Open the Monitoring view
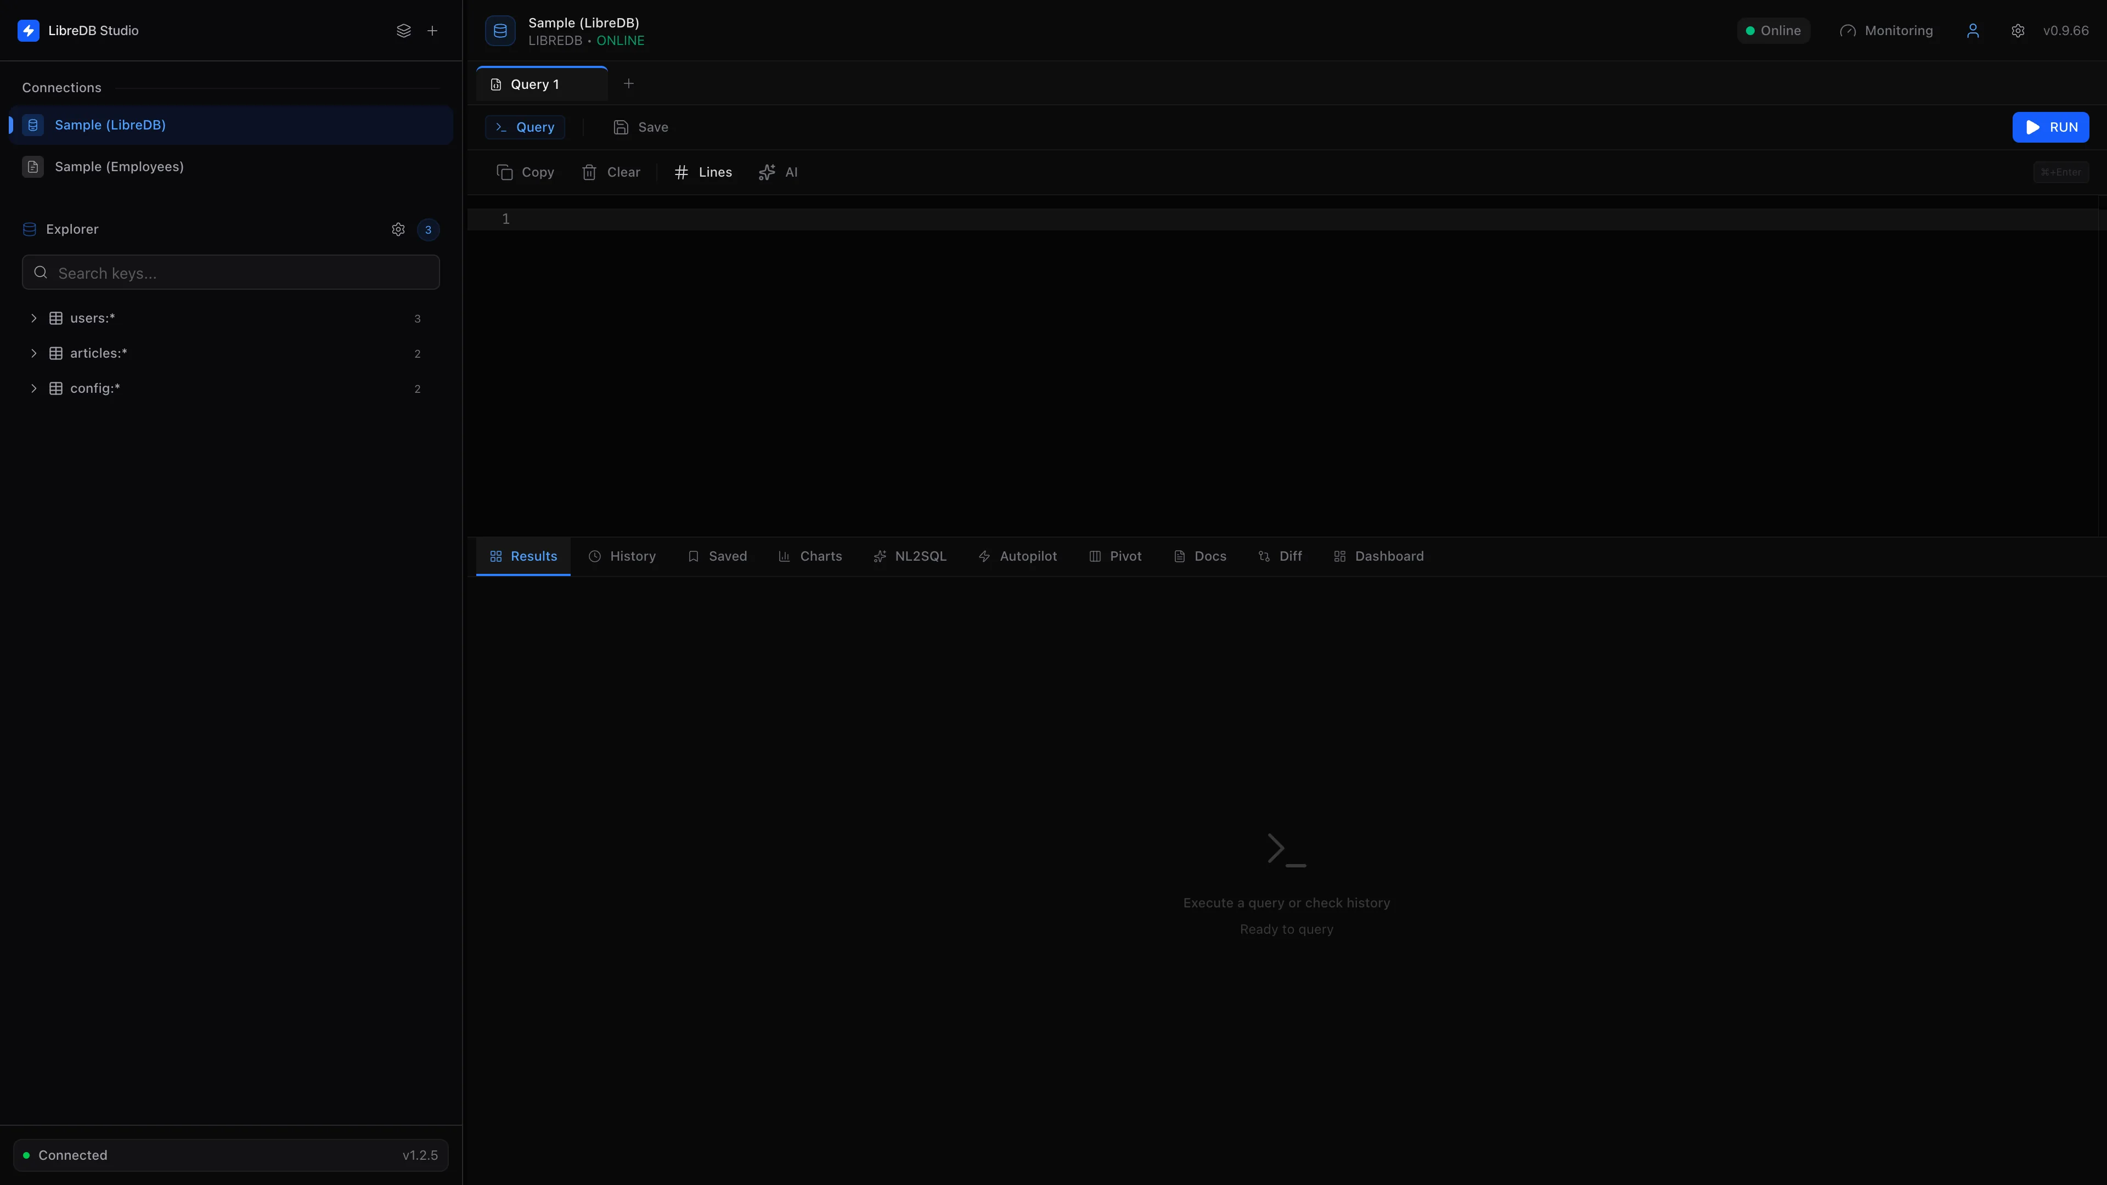This screenshot has height=1185, width=2107. pos(1886,30)
